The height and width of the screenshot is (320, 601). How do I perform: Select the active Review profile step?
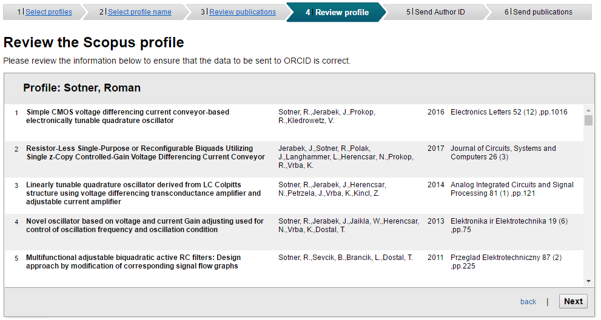coord(341,12)
